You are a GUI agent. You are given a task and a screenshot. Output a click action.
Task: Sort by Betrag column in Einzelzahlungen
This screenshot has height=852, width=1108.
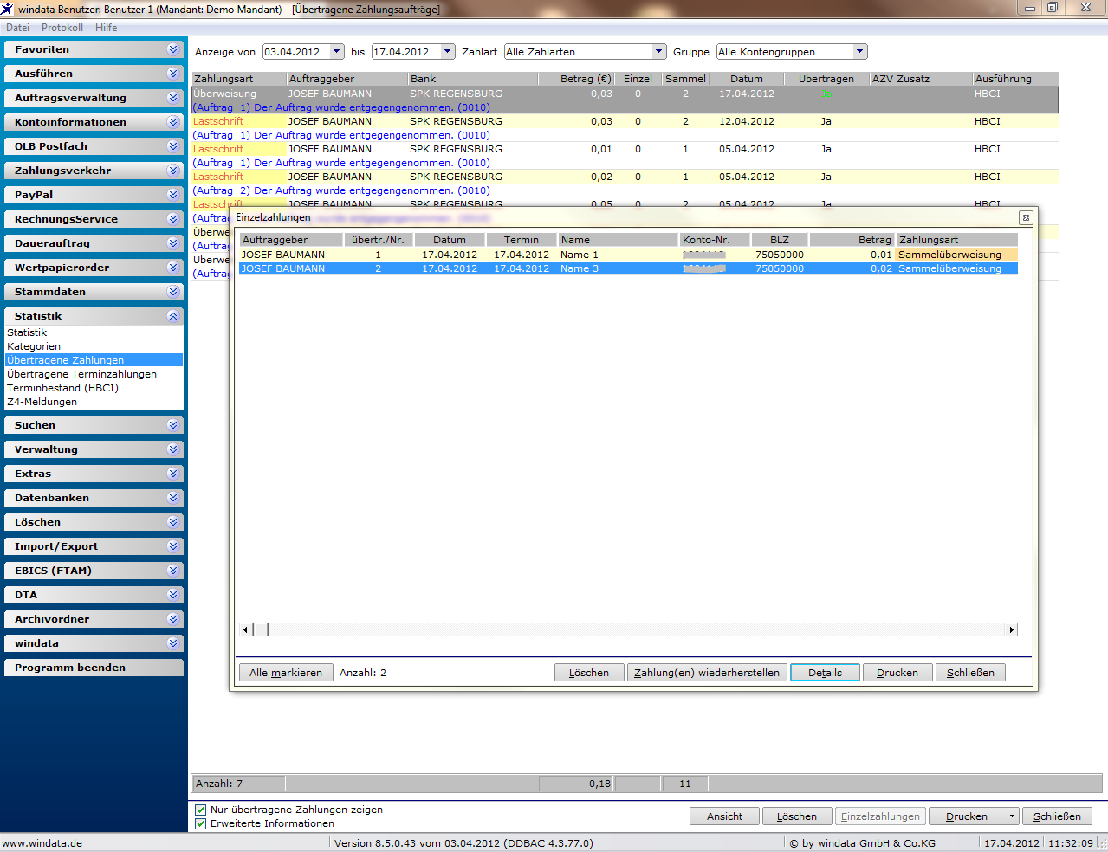click(x=852, y=240)
